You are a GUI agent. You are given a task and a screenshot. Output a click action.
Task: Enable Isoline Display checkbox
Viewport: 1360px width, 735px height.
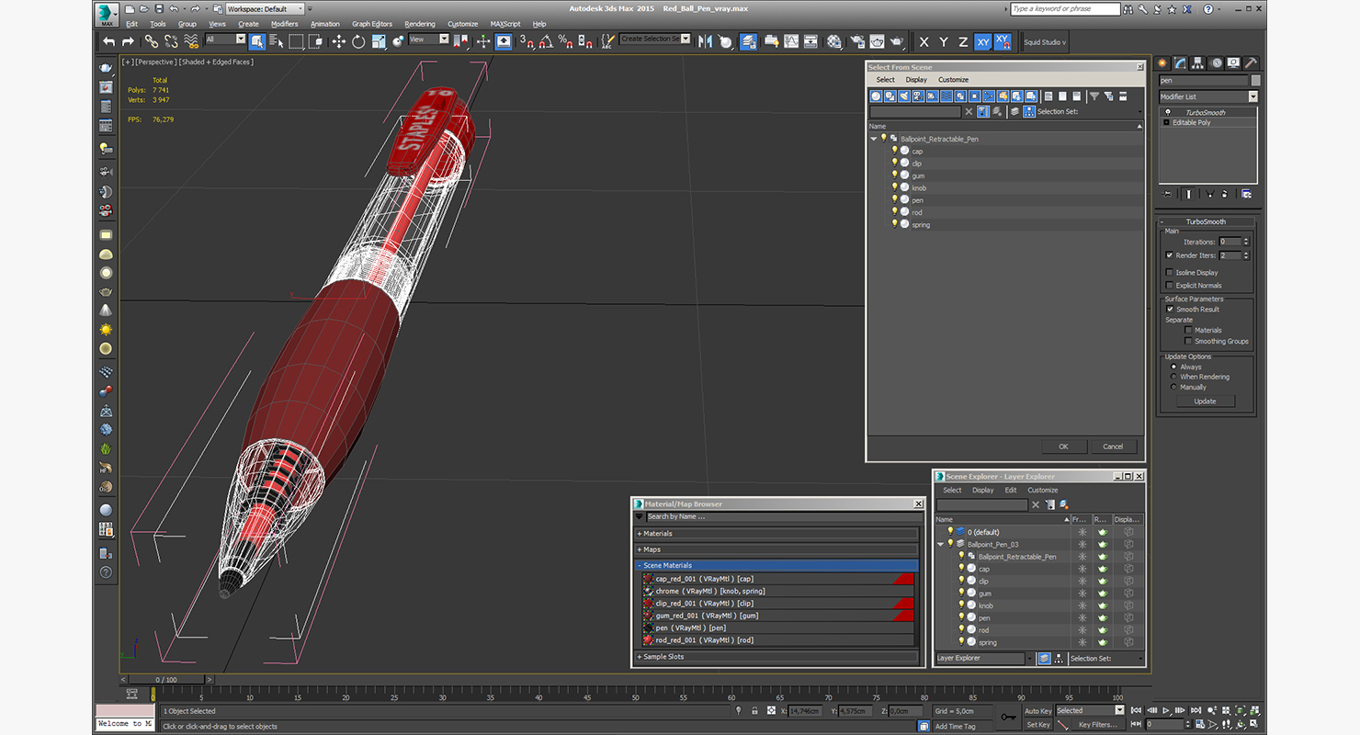coord(1169,272)
